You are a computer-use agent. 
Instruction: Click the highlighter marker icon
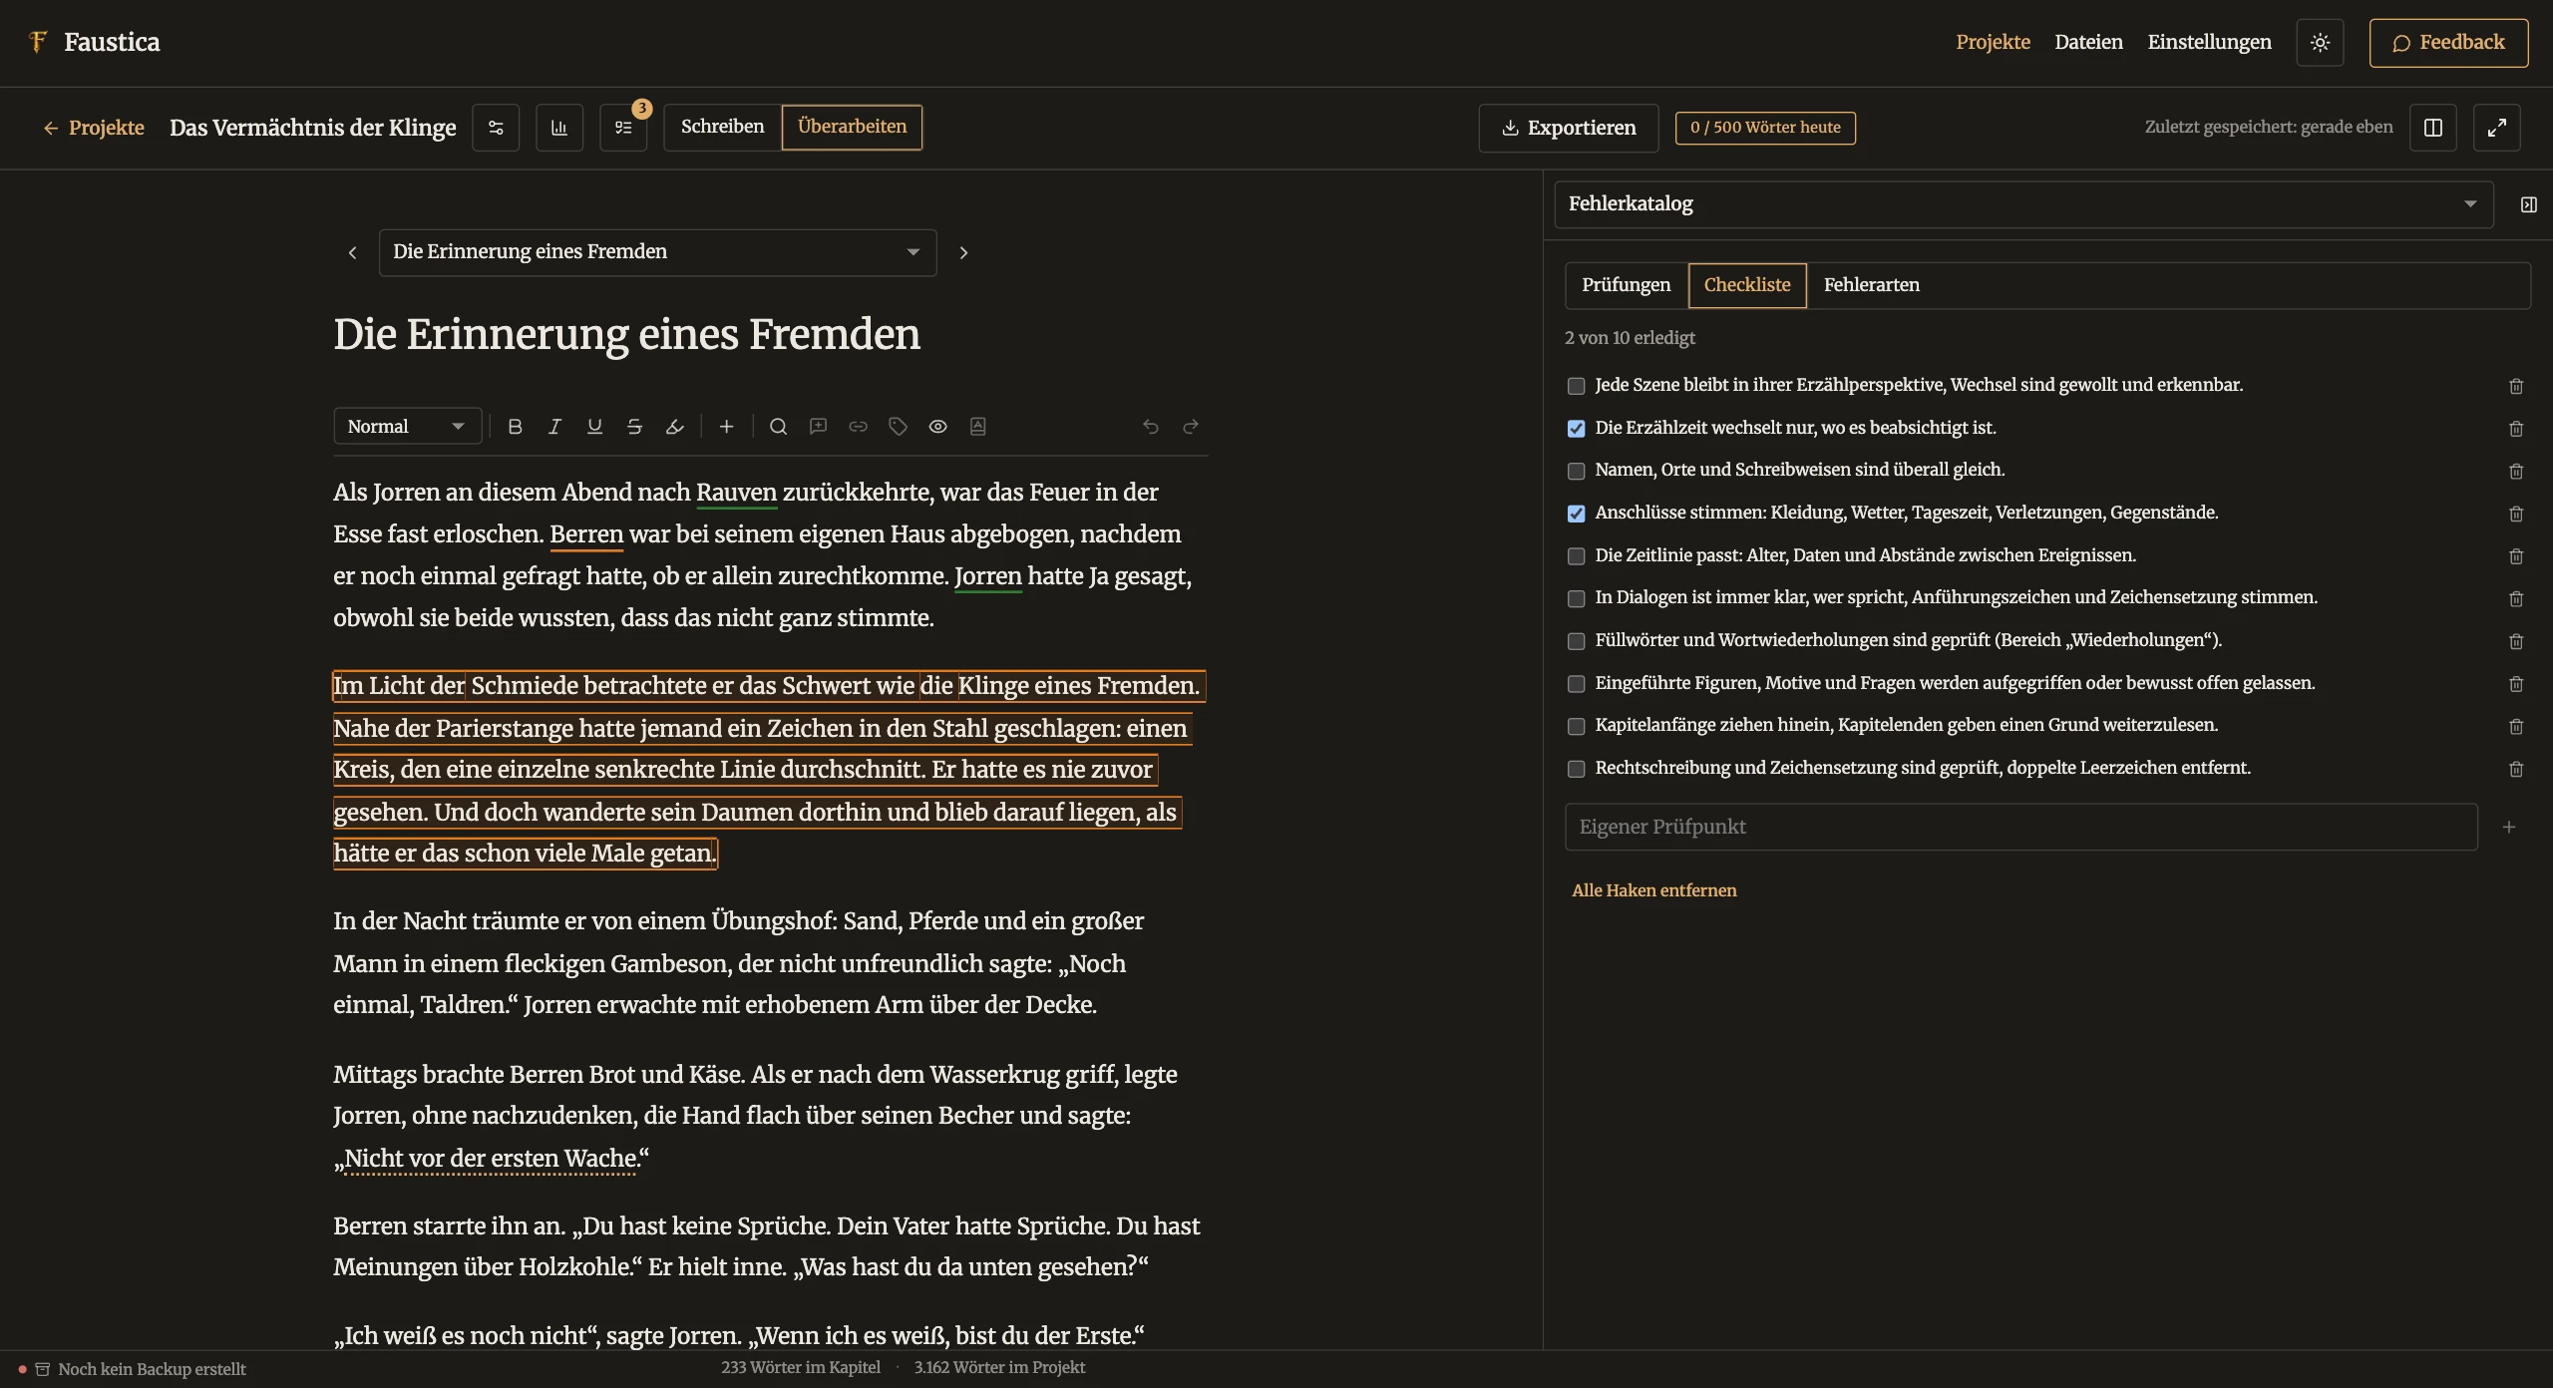click(674, 427)
